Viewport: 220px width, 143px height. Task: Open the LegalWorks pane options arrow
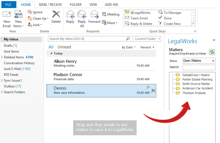pyautogui.click(x=214, y=40)
